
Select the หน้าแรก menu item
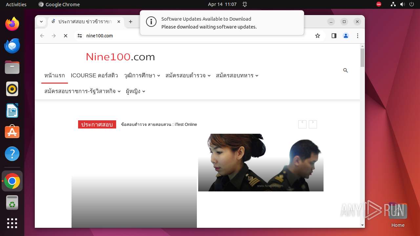tap(54, 75)
